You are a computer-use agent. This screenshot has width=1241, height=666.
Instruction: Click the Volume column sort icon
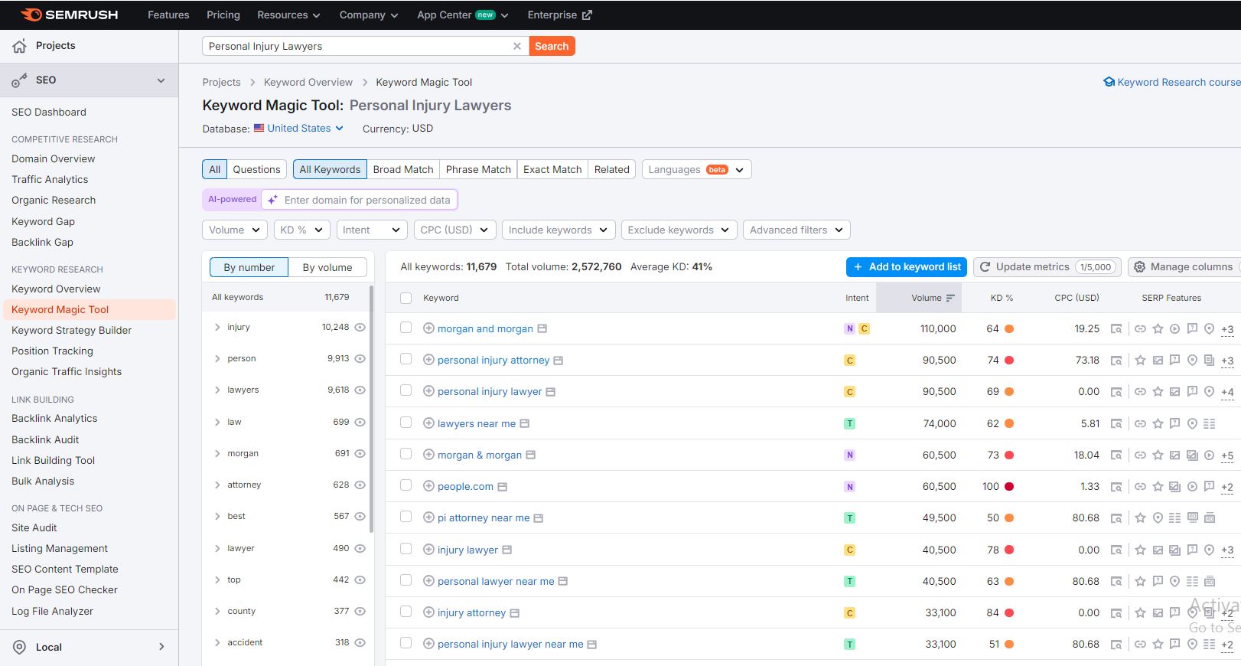[950, 298]
